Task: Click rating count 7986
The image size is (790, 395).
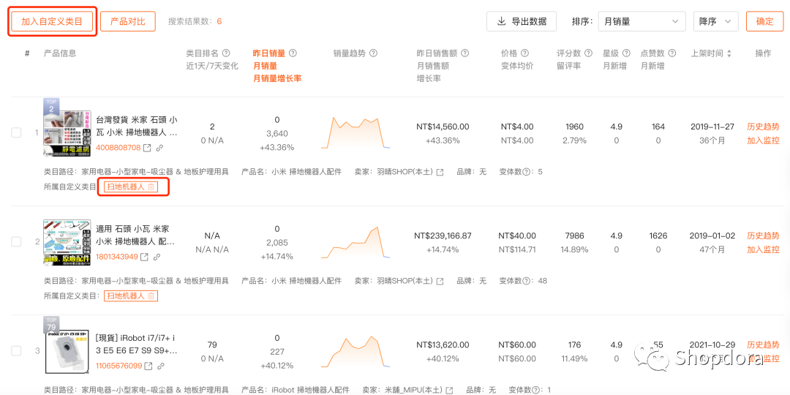Action: (575, 236)
